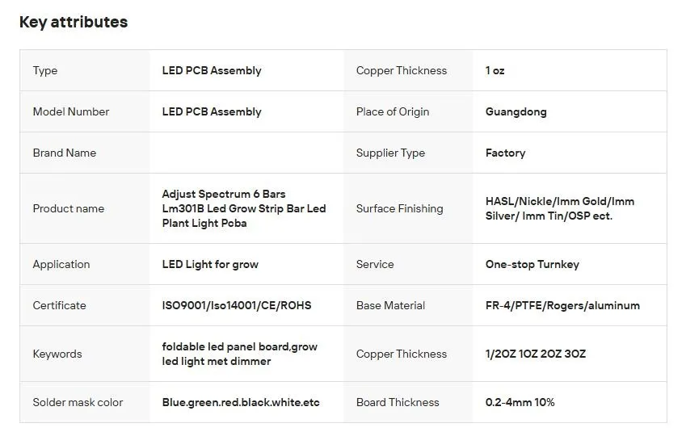Click the Blue.green.red.black.white.etc value
The image size is (686, 436).
point(241,402)
